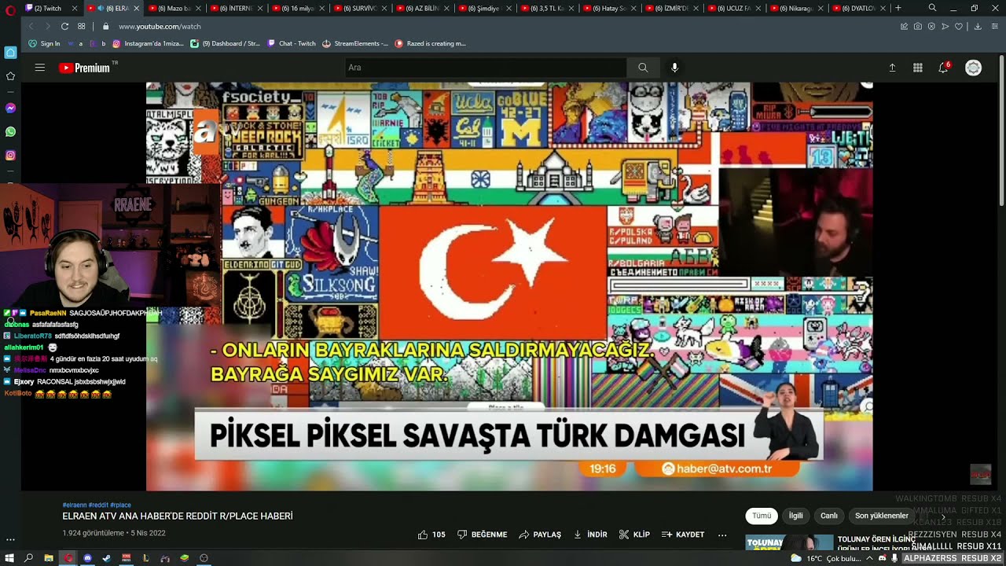
Task: Click the browser address bar URL
Action: tap(160, 26)
